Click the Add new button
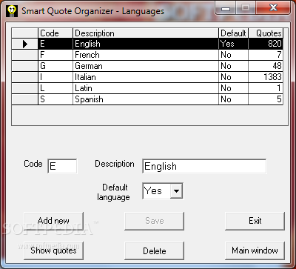This screenshot has width=296, height=269. (53, 221)
